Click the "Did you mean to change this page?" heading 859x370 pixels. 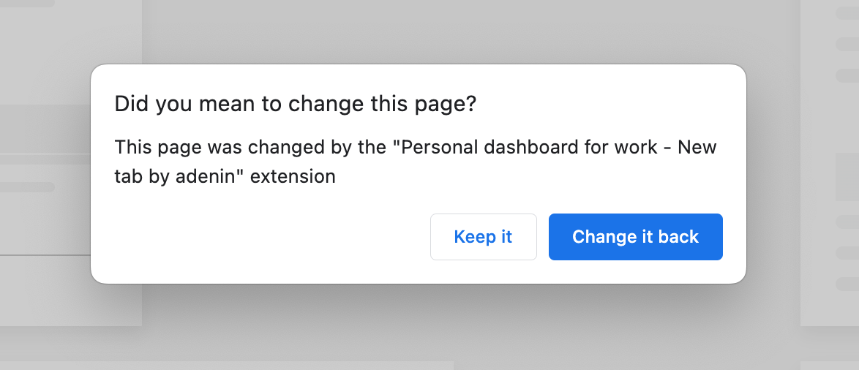coord(296,104)
